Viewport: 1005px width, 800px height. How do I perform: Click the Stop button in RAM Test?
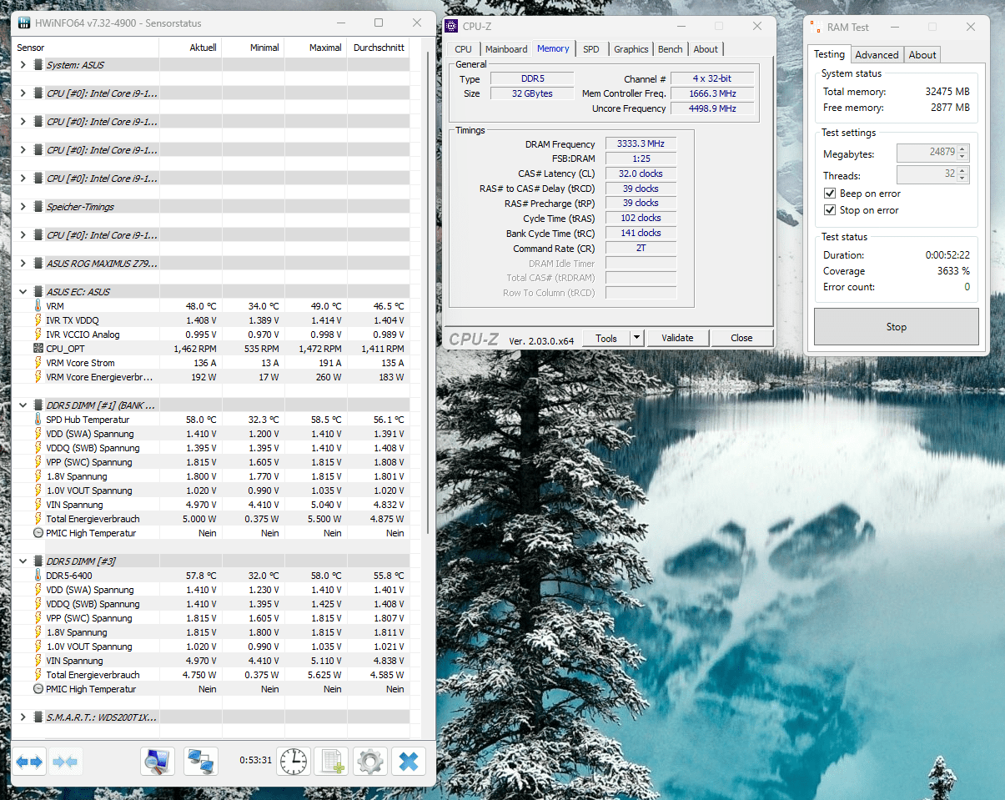point(897,327)
